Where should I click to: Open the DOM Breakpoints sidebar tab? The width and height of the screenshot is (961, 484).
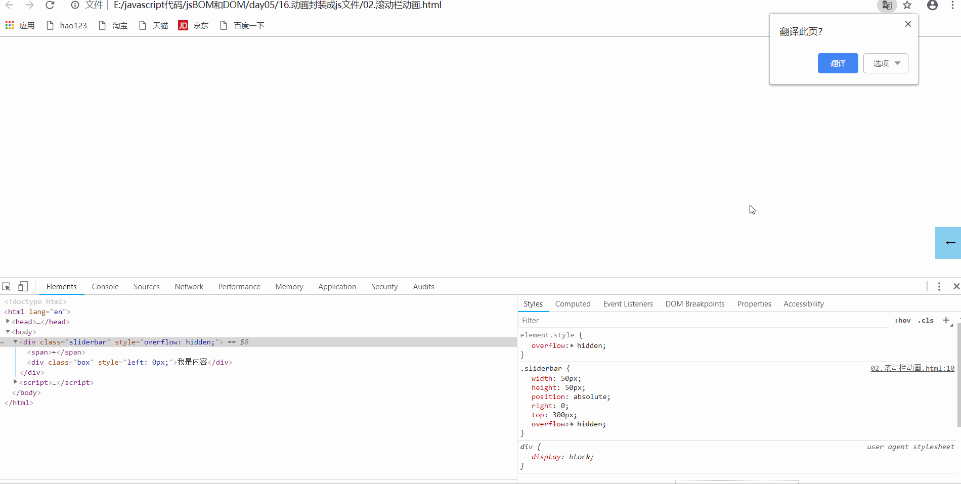[694, 304]
